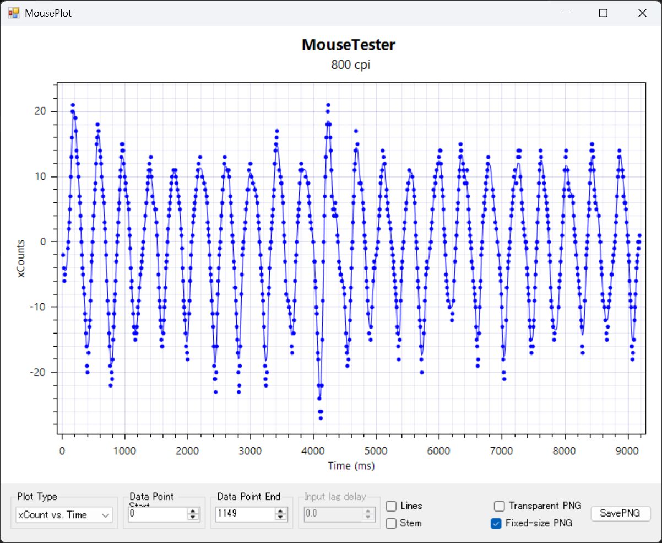Check the Transparent PNG option

pyautogui.click(x=499, y=506)
